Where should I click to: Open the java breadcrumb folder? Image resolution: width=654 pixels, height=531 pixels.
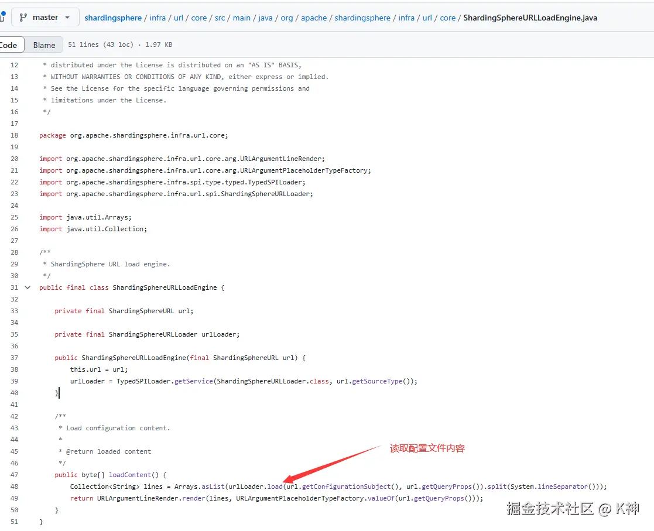pyautogui.click(x=265, y=18)
